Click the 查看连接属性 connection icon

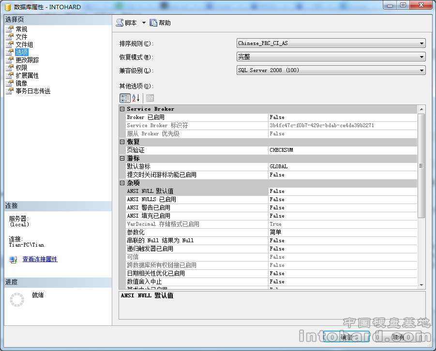(x=13, y=260)
